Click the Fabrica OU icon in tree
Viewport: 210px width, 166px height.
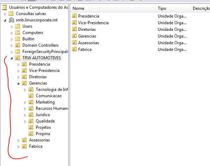[24, 146]
